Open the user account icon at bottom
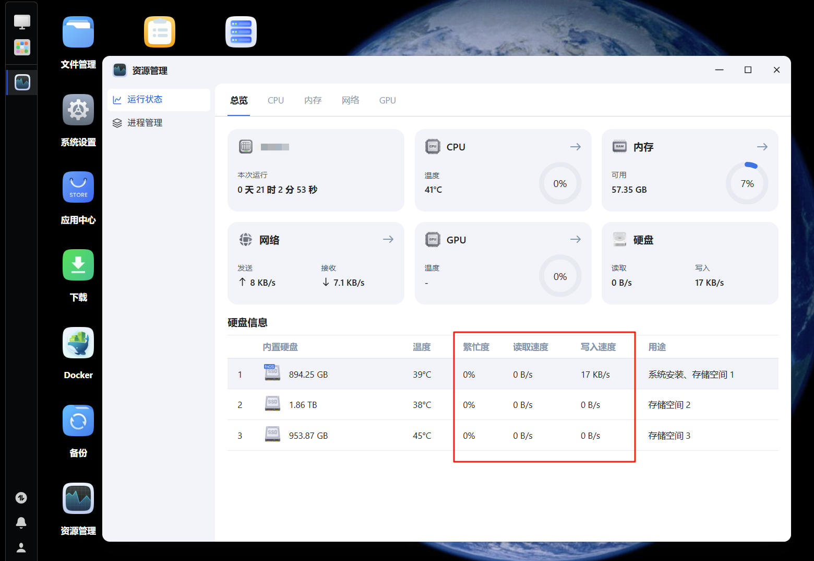This screenshot has width=814, height=561. (x=21, y=547)
